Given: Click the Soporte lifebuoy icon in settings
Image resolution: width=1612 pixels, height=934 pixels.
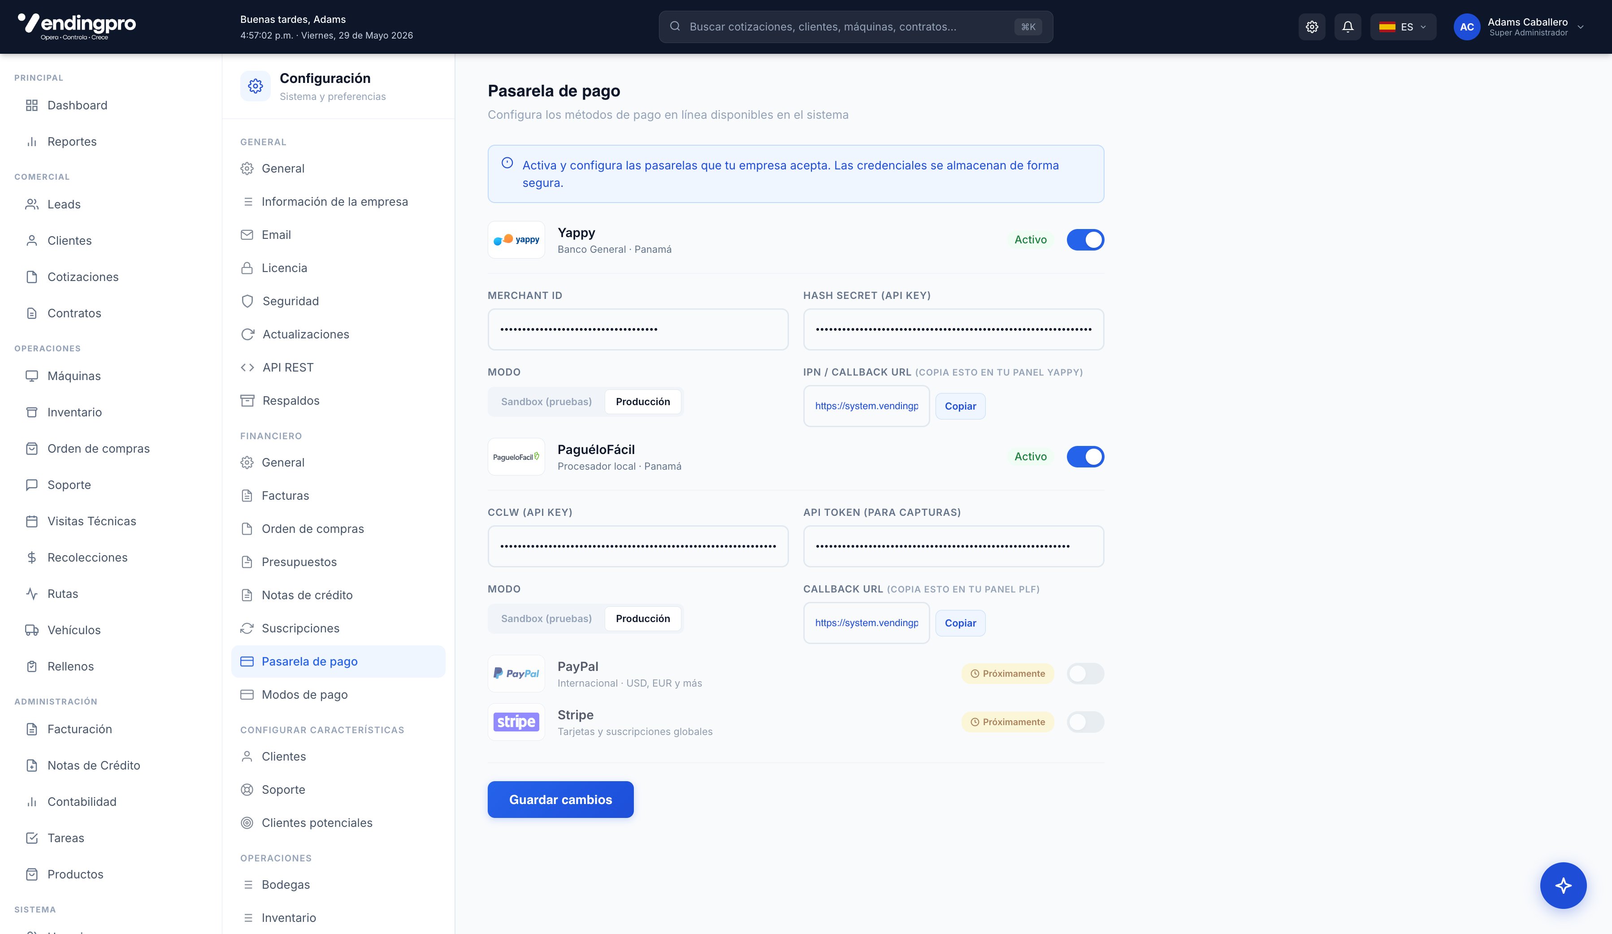Looking at the screenshot, I should tap(247, 790).
